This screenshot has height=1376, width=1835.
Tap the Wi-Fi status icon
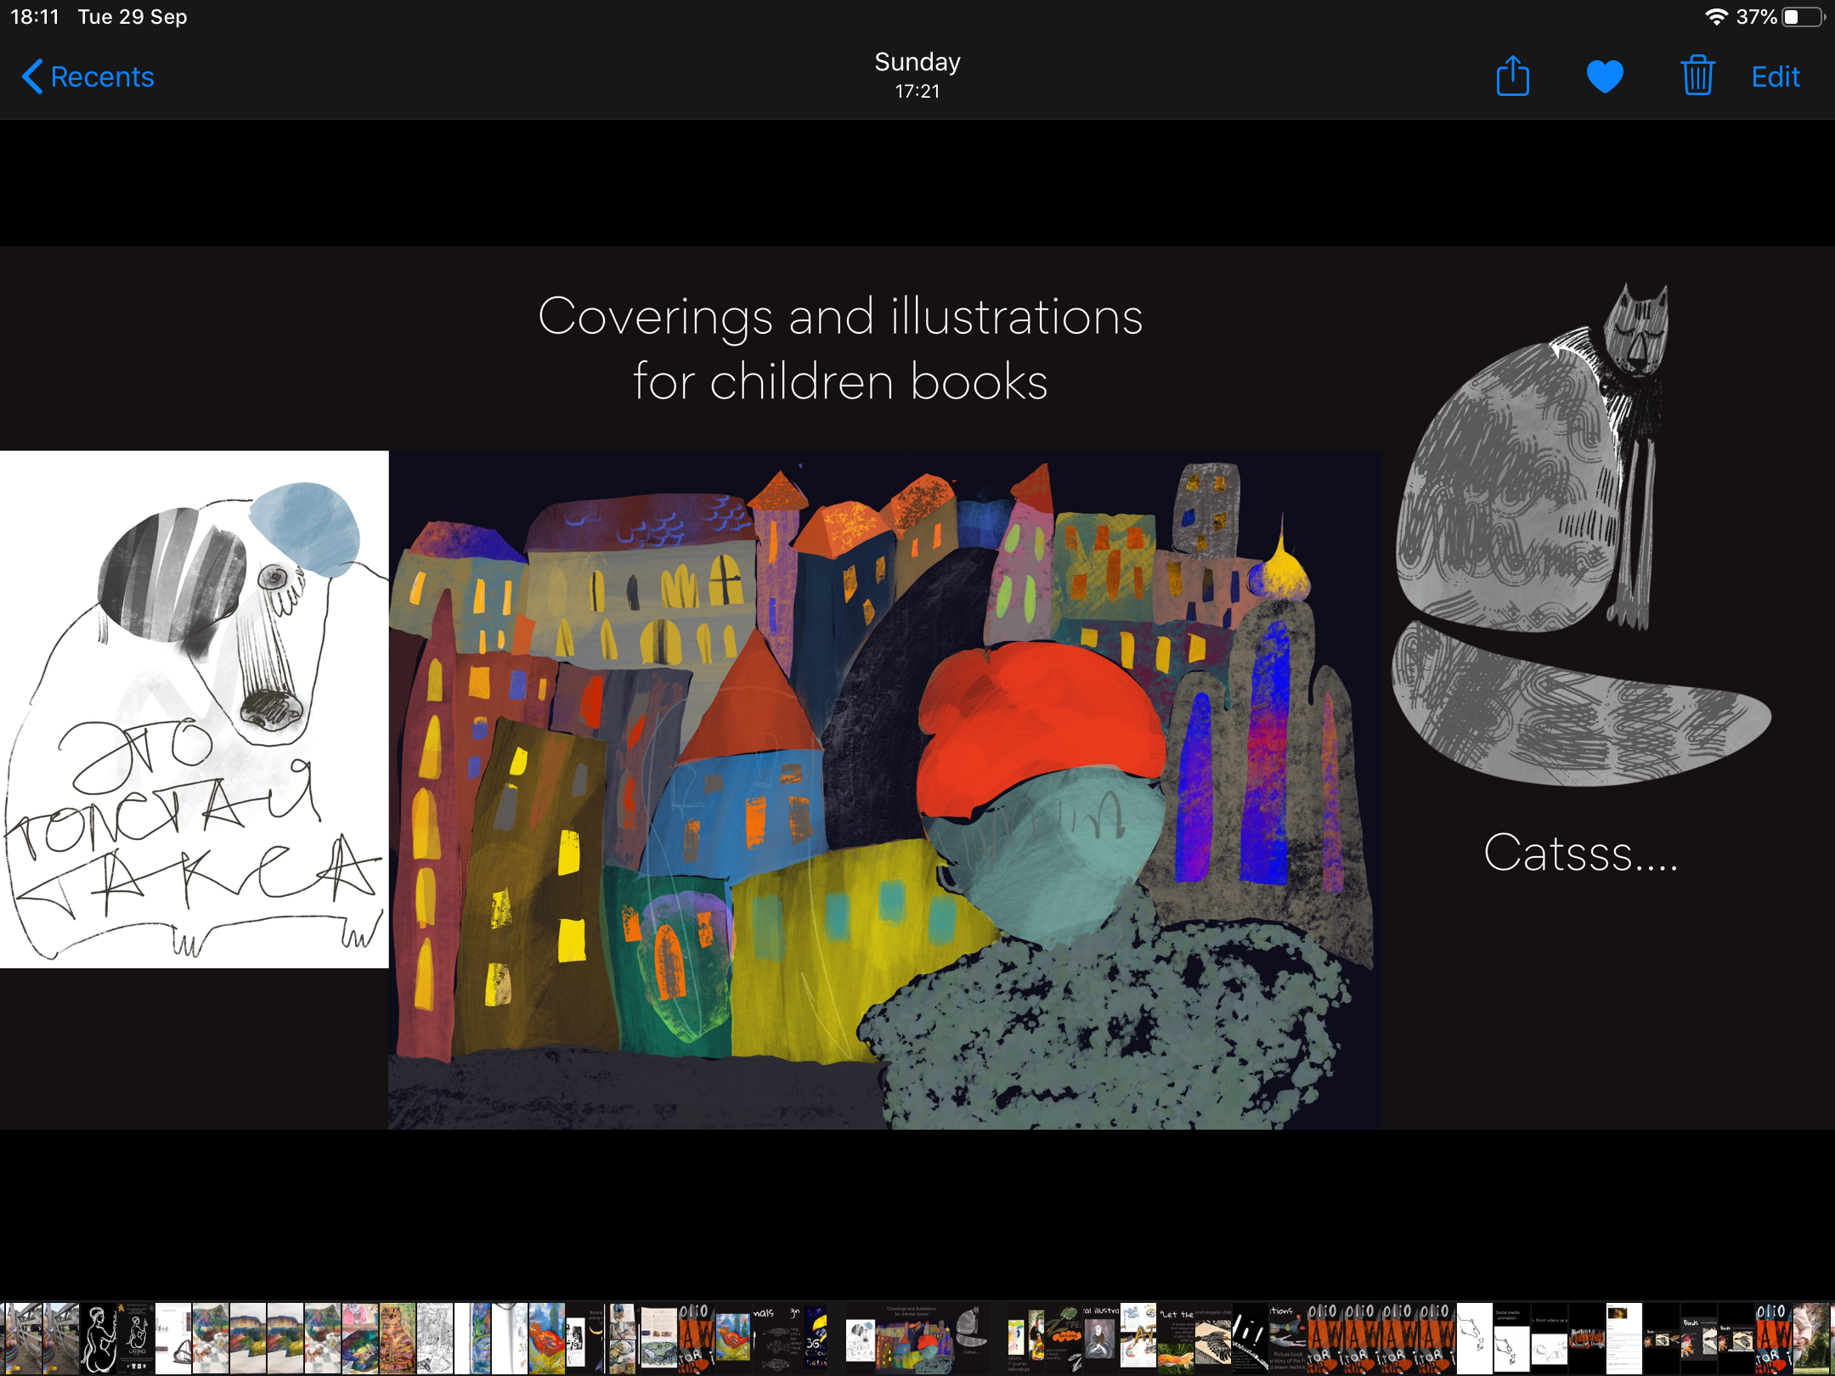(x=1716, y=17)
